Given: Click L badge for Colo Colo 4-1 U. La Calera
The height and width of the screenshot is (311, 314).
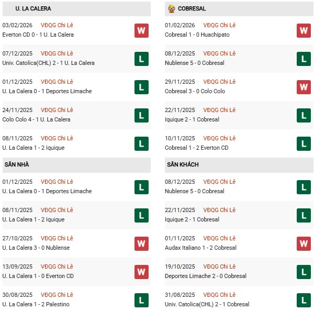Looking at the screenshot, I should (x=141, y=115).
